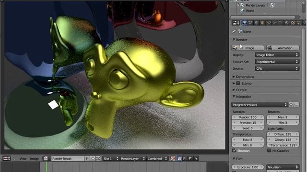Image resolution: width=307 pixels, height=172 pixels.
Task: Click the last icon in image editor header
Action: 196,159
